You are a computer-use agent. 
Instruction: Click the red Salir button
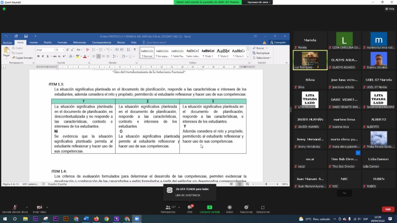388,209
